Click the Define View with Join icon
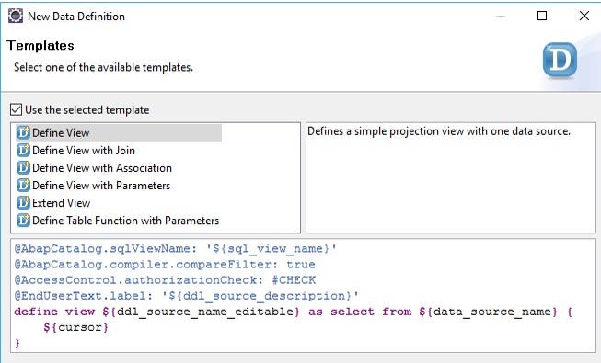601x363 pixels. (23, 150)
